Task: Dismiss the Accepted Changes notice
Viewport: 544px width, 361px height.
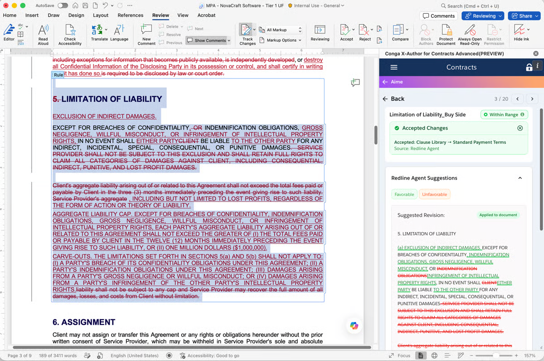Action: pyautogui.click(x=520, y=128)
